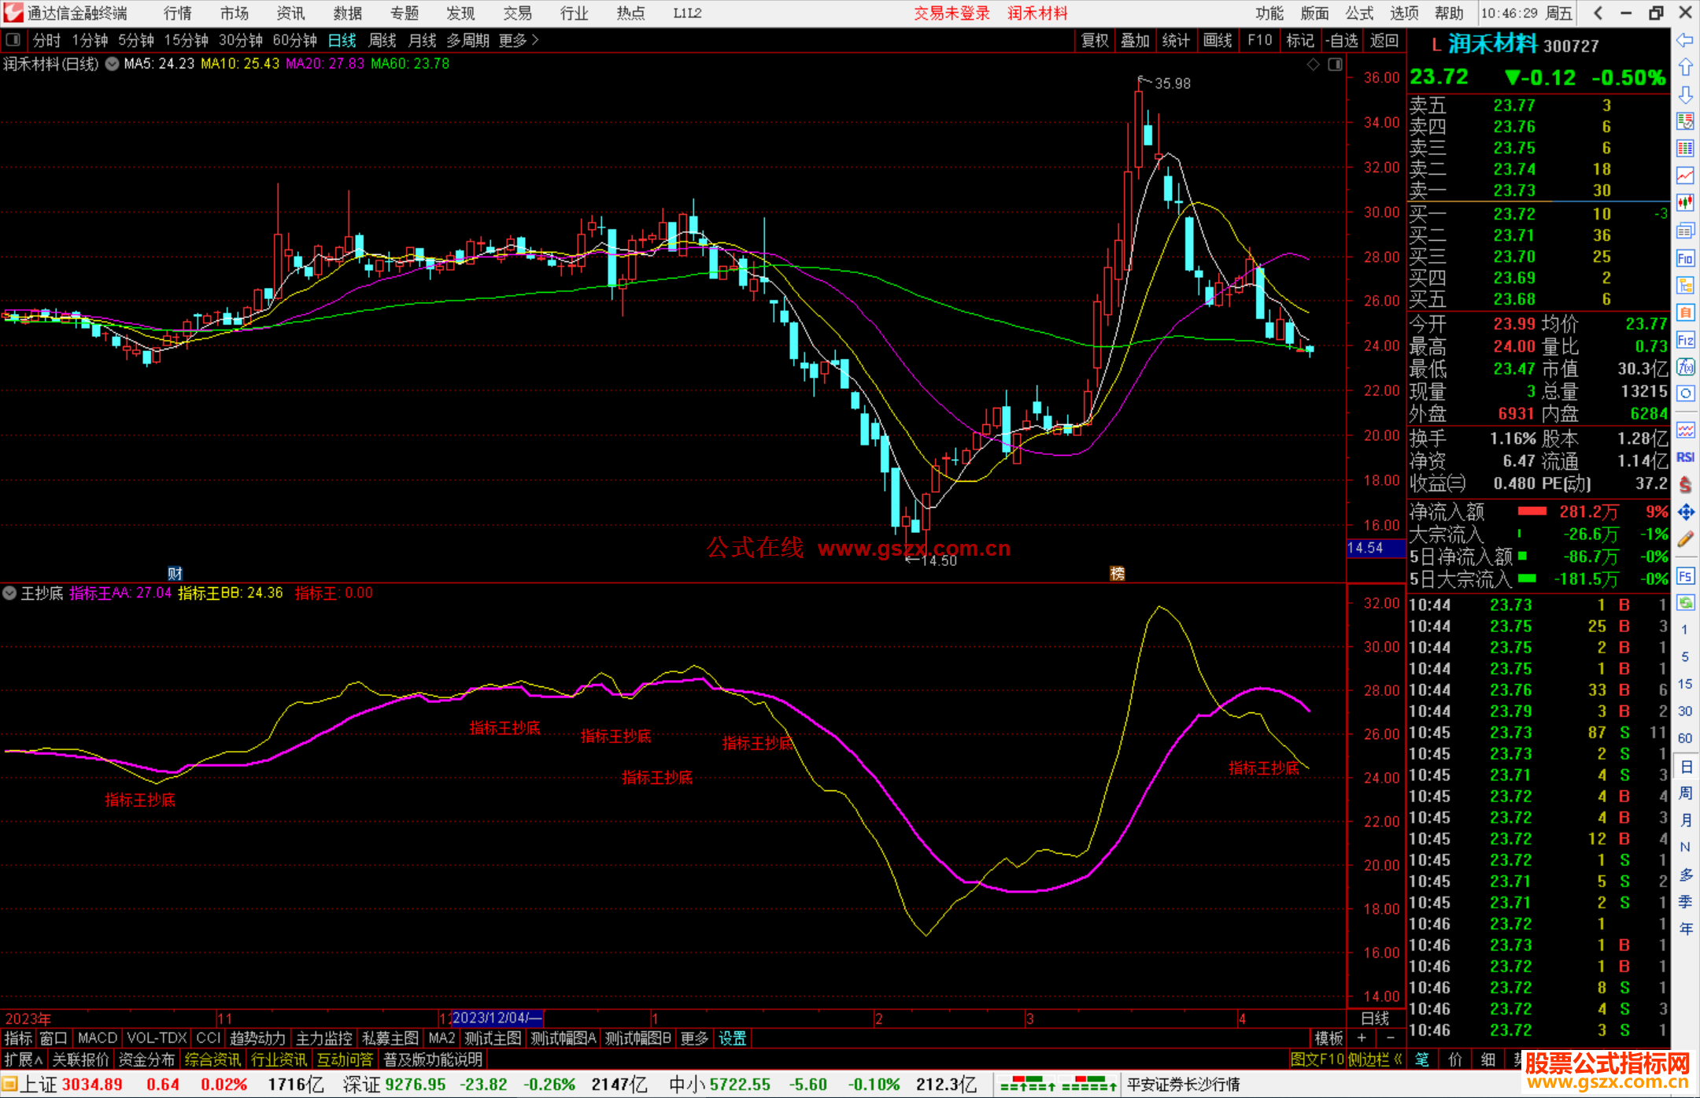This screenshot has width=1700, height=1098.
Task: Click the formula f(x) sidebar icon
Action: [1685, 367]
